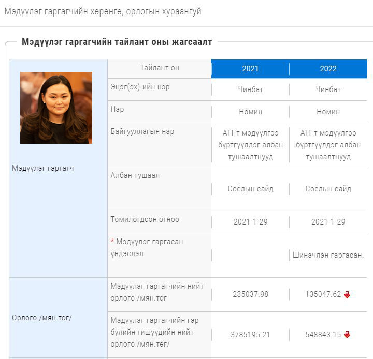Click 'Соёлын сайд' in the 2021 column
This screenshot has height=359, width=373.
[251, 189]
